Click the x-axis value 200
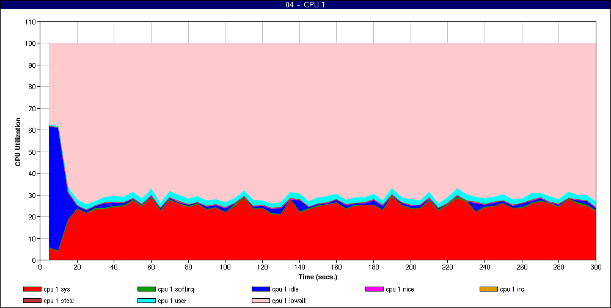 point(411,267)
